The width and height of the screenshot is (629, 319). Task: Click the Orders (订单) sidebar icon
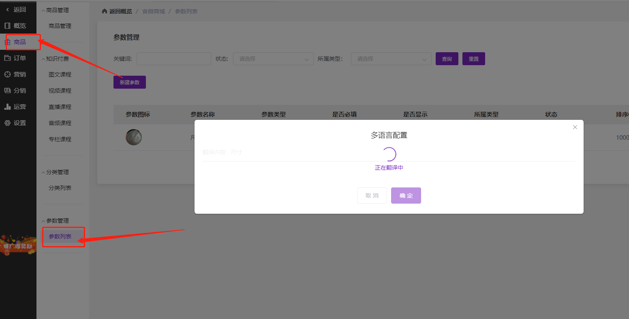[7, 58]
